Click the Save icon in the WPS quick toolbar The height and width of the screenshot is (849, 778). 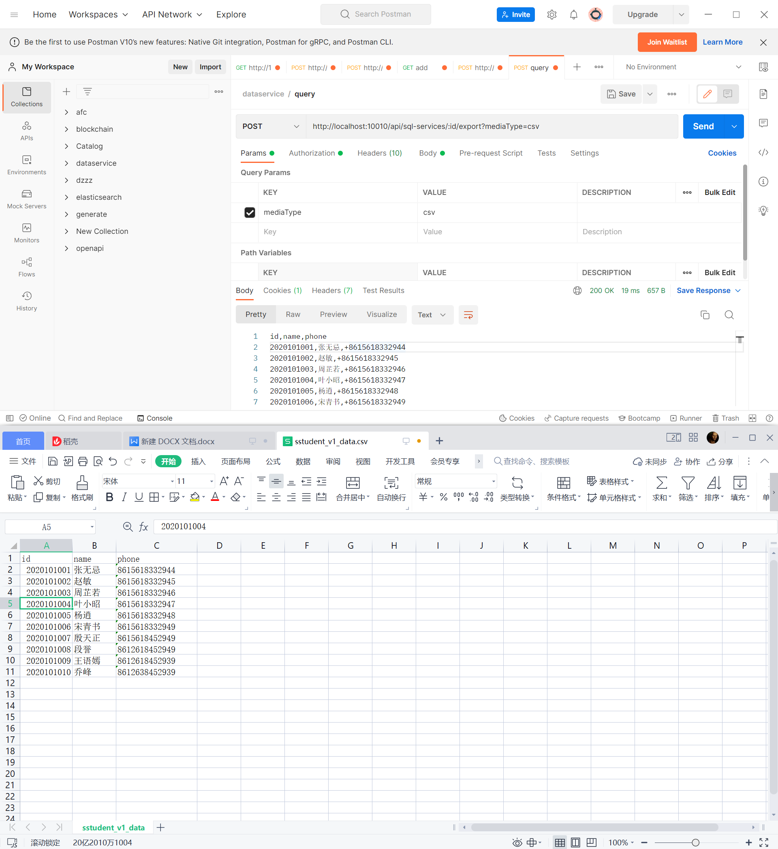tap(53, 462)
